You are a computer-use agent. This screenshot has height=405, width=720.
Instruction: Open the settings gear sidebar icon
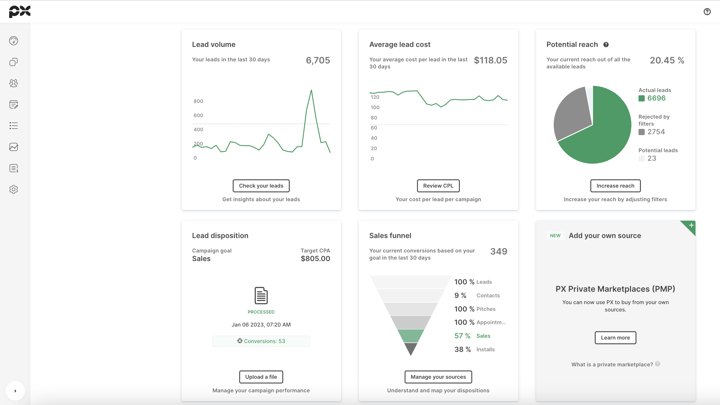click(14, 189)
